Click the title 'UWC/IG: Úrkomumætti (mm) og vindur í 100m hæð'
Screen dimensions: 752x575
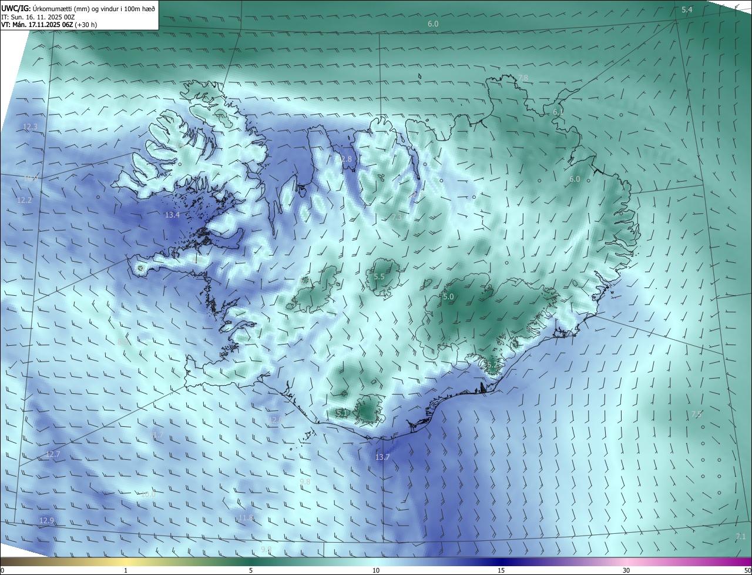pyautogui.click(x=78, y=8)
